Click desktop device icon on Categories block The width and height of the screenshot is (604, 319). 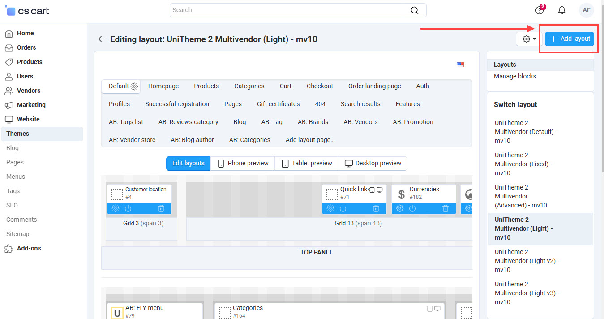[x=437, y=309]
